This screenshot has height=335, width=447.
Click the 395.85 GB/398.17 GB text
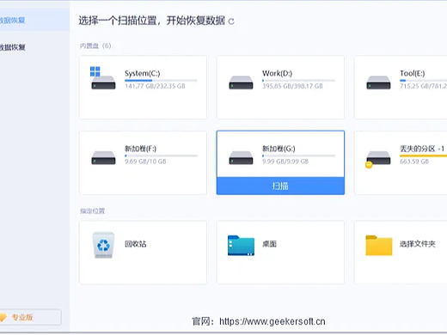(x=292, y=86)
